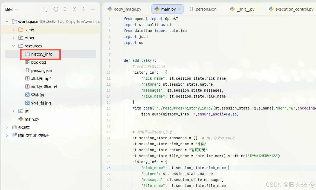
Task: Click the strftime("%Y%m%d%H%M%S") line
Action: (206, 156)
